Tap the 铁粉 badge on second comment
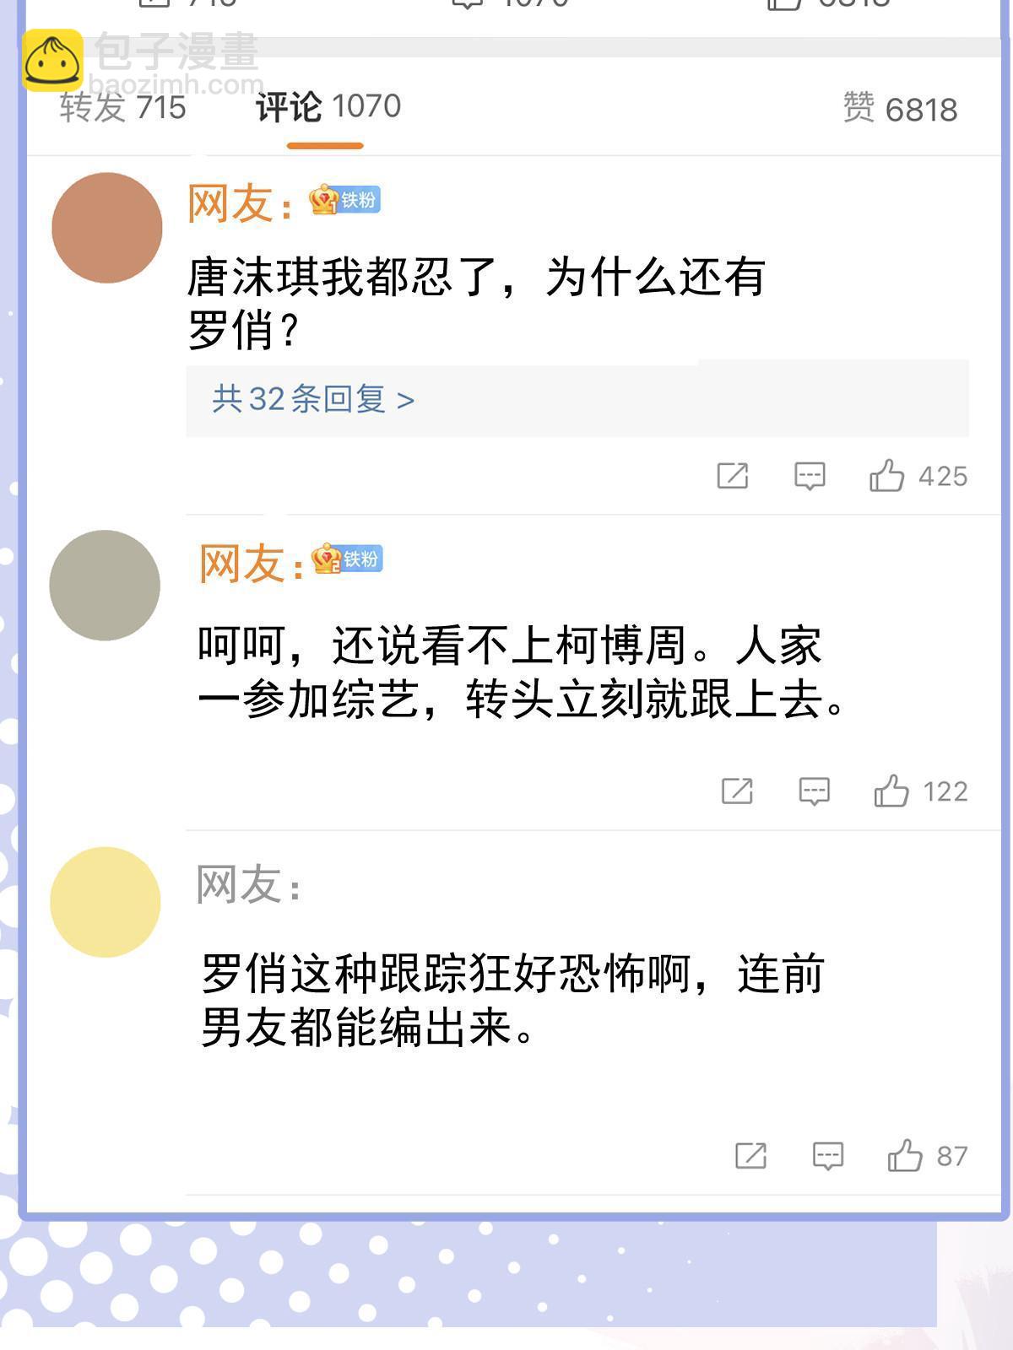 (x=348, y=559)
